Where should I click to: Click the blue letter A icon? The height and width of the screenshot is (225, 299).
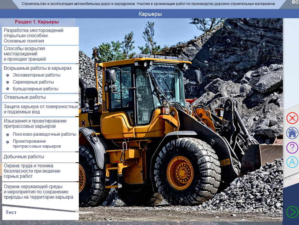pyautogui.click(x=292, y=162)
